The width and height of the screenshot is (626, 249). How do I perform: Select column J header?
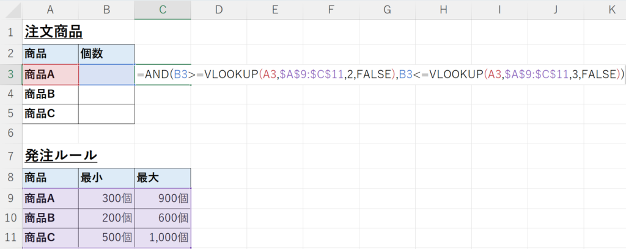pyautogui.click(x=555, y=10)
